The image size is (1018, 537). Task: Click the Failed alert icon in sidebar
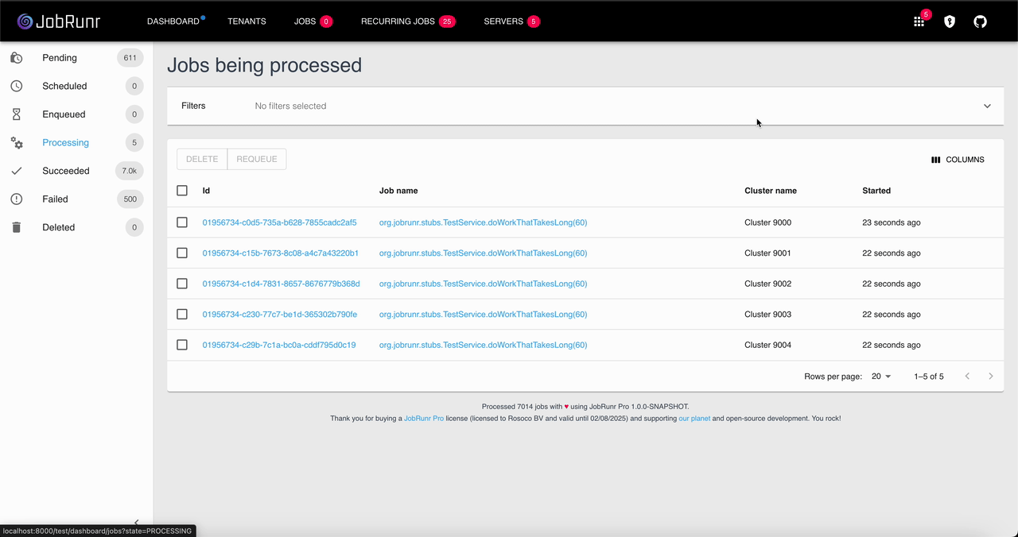(x=17, y=199)
